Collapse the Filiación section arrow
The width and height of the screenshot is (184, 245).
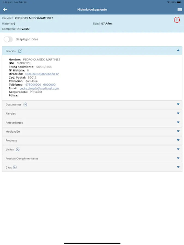178,50
